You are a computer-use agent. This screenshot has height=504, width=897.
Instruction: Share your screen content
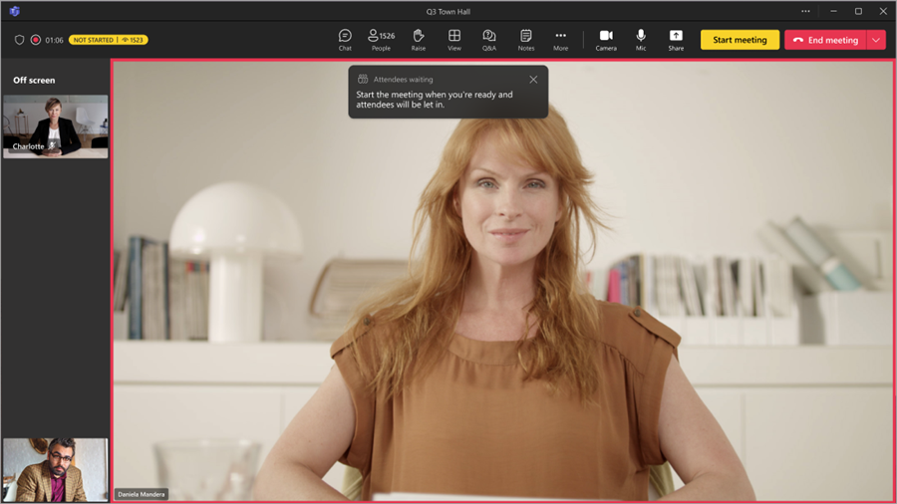[x=676, y=40]
